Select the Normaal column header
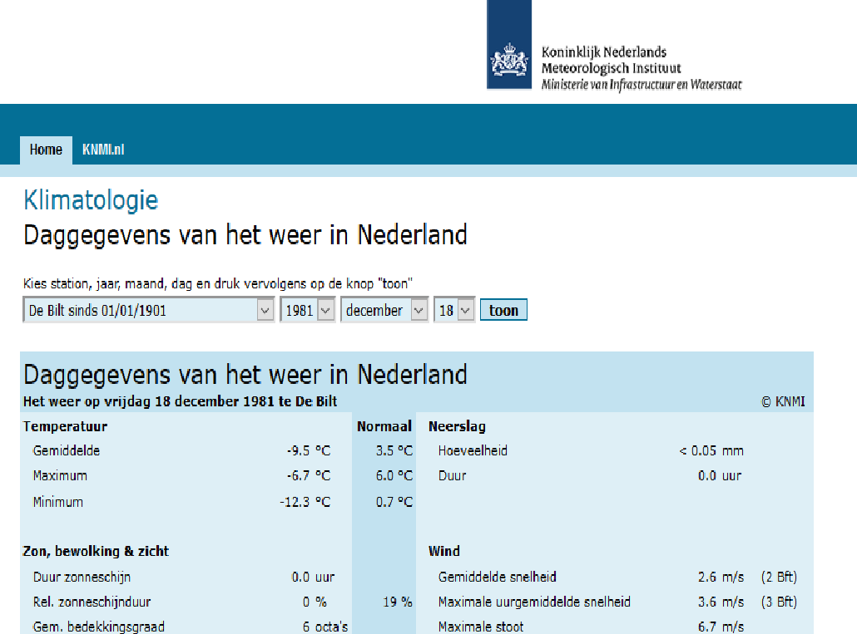The height and width of the screenshot is (634, 857). [x=384, y=426]
